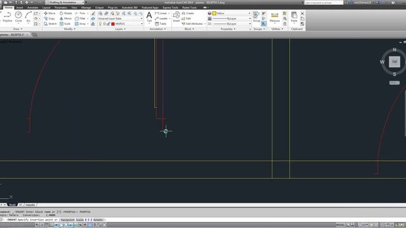406x228 pixels.
Task: Select the multiline Text tool
Action: coord(149,16)
